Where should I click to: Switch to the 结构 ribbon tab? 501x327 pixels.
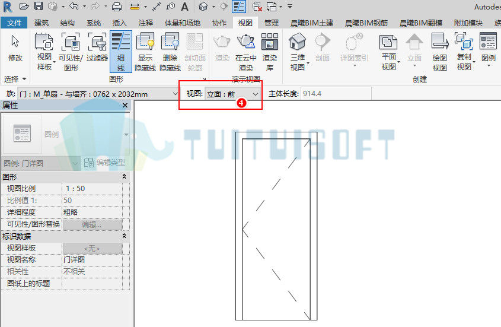point(68,23)
